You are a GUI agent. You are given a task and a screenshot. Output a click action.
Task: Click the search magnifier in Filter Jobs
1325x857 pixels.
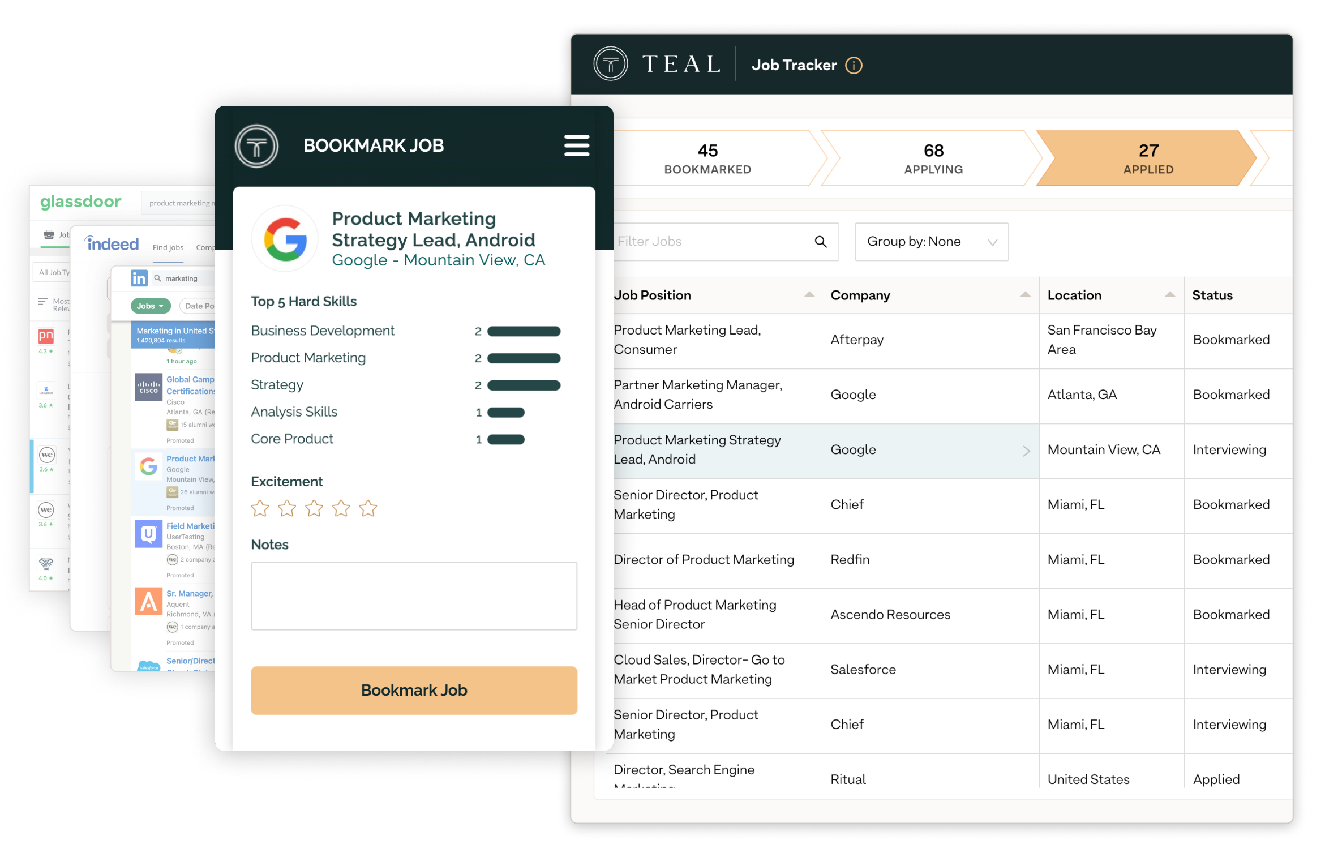point(820,242)
